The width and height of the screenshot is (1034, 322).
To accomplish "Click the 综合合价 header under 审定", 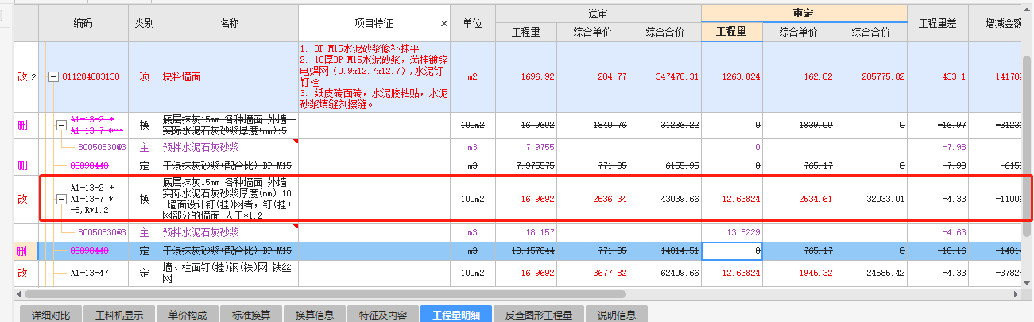I will 870,32.
